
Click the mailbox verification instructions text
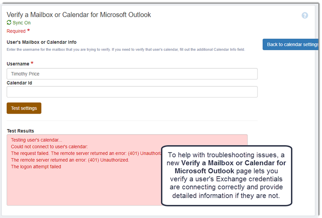(x=126, y=50)
